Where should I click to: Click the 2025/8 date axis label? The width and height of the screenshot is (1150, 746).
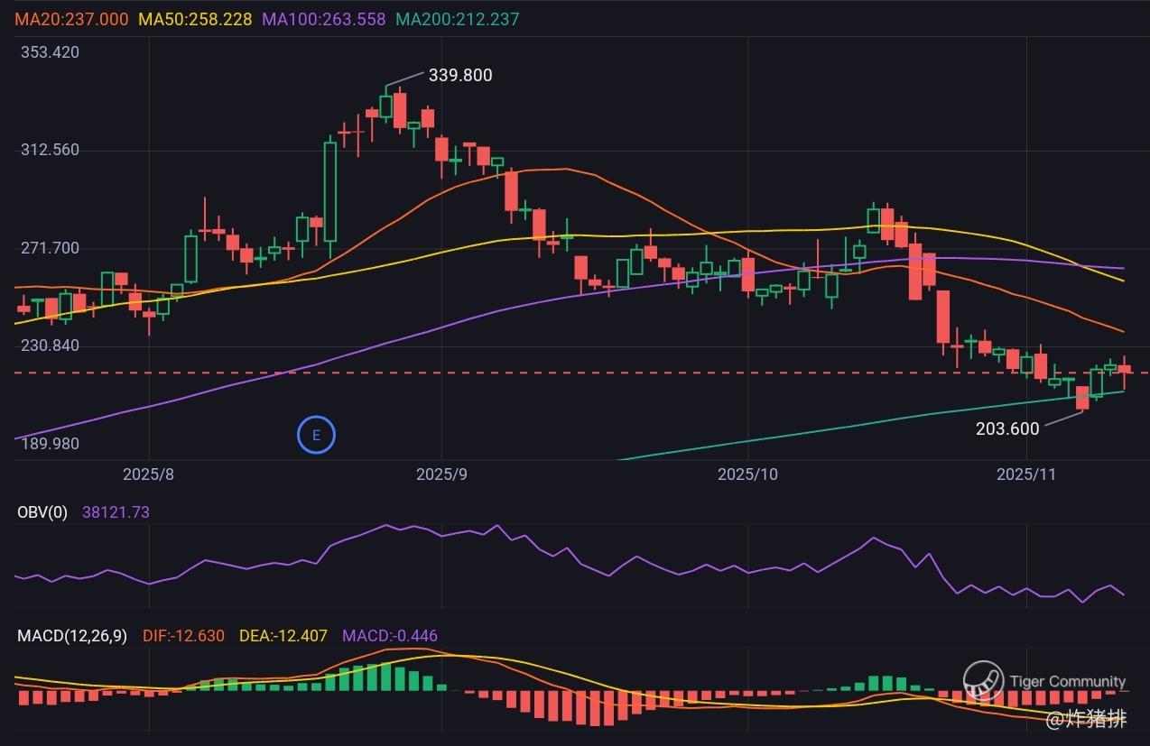click(148, 474)
